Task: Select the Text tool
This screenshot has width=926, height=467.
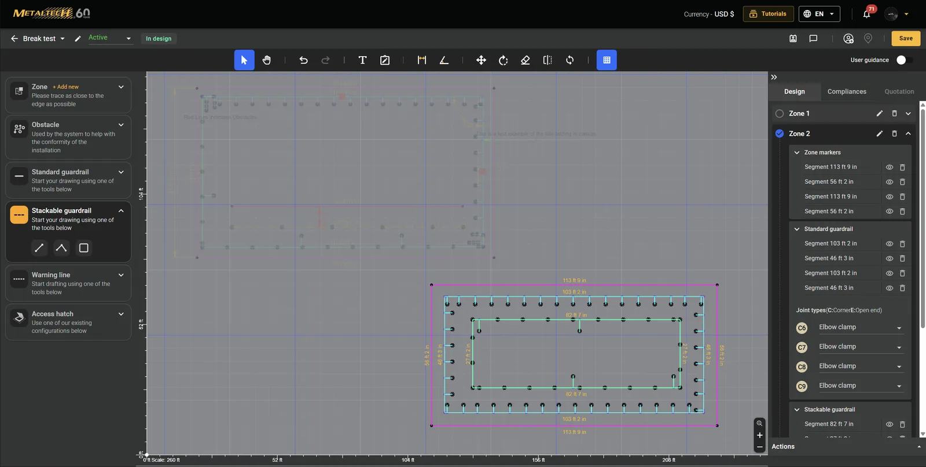Action: [x=362, y=60]
